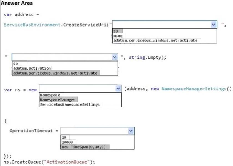Choose the 'Namespace' class option
Viewport: 233px width, 166px height.
coord(50,95)
